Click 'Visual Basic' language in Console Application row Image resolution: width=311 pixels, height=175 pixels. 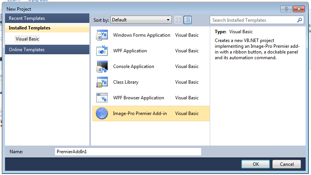click(187, 66)
